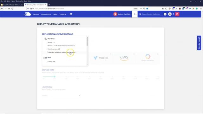Click the heart icon beside Refer & Get $20

tap(115, 14)
